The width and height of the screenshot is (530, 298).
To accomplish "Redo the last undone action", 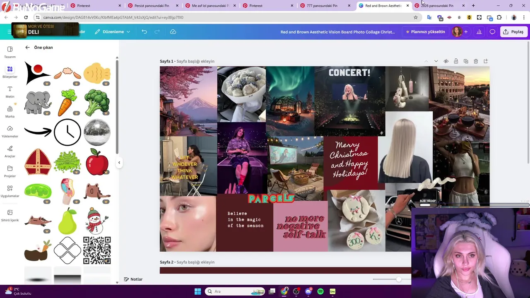I will pyautogui.click(x=157, y=32).
